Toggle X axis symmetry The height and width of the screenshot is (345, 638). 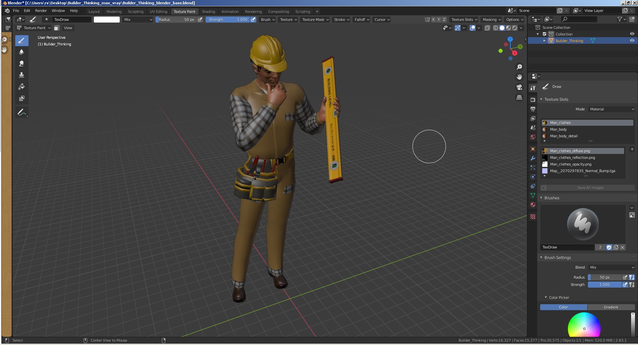pyautogui.click(x=433, y=20)
